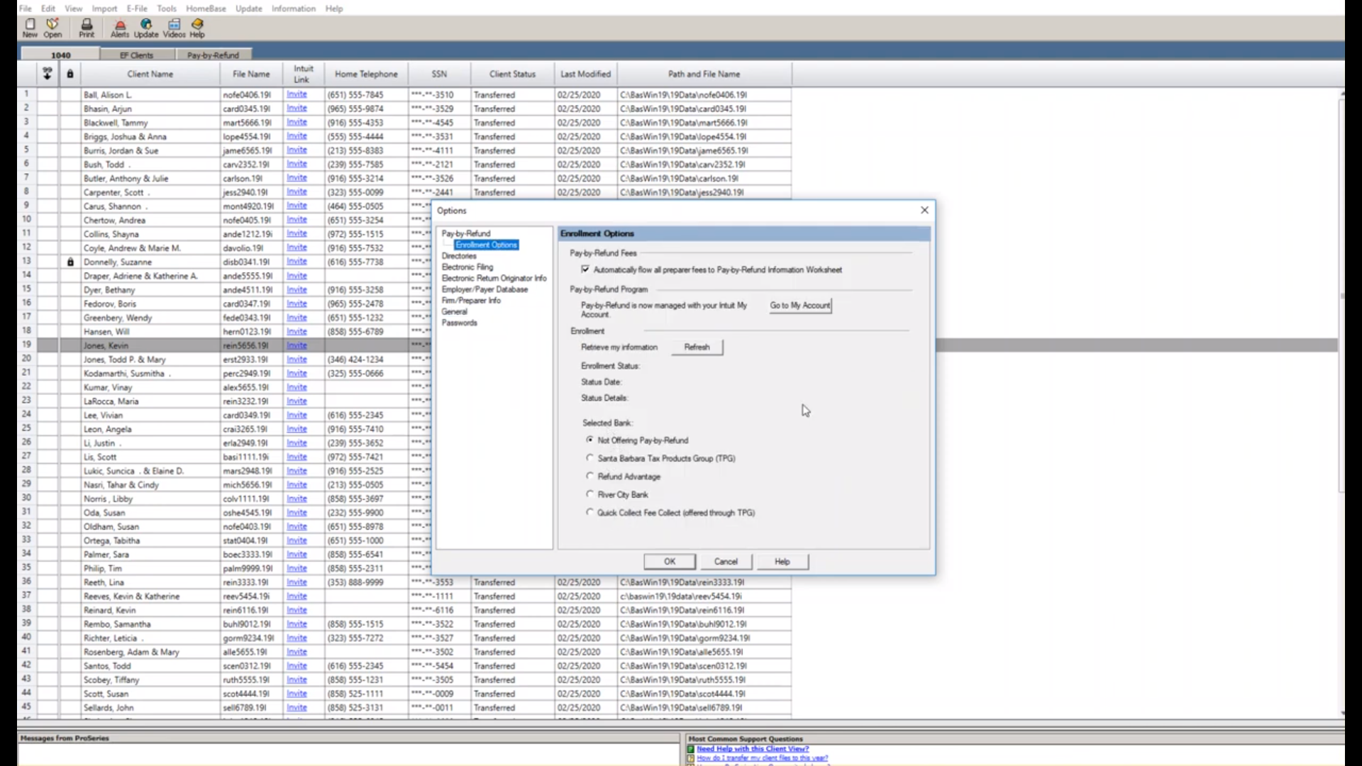Viewport: 1362px width, 766px height.
Task: Click the Update globe toolbar icon
Action: click(x=146, y=28)
